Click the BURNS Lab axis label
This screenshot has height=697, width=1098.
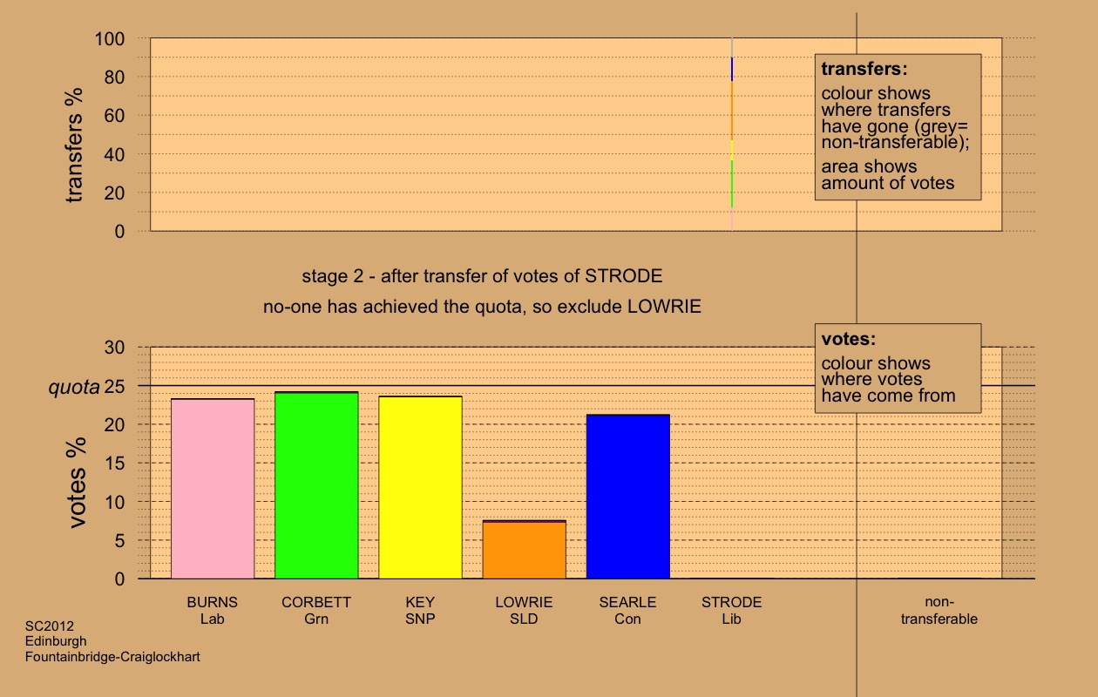(213, 611)
